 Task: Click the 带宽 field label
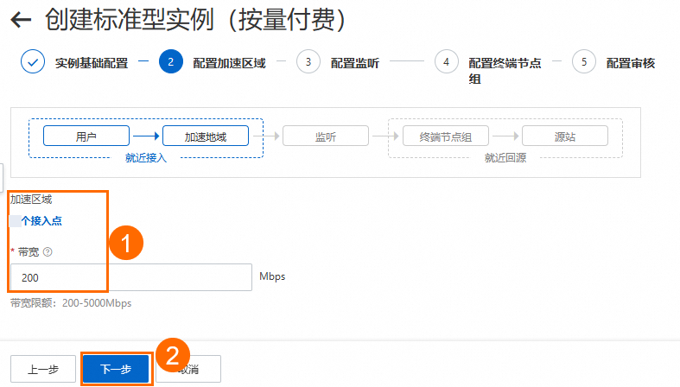29,251
